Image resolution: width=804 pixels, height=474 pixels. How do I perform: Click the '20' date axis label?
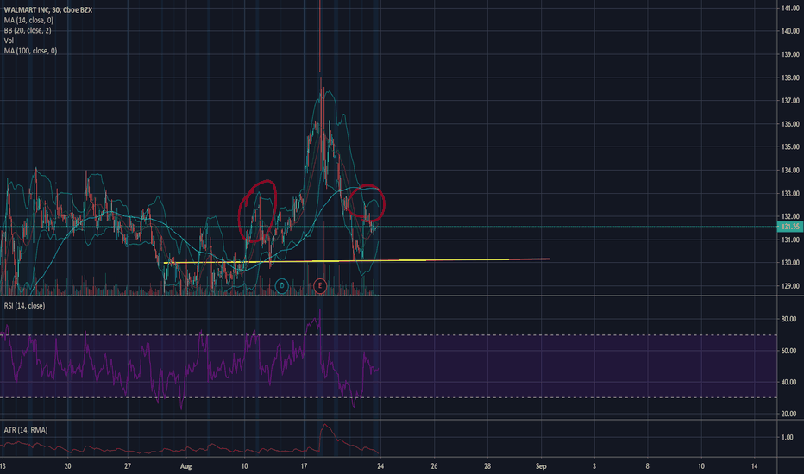pyautogui.click(x=67, y=466)
